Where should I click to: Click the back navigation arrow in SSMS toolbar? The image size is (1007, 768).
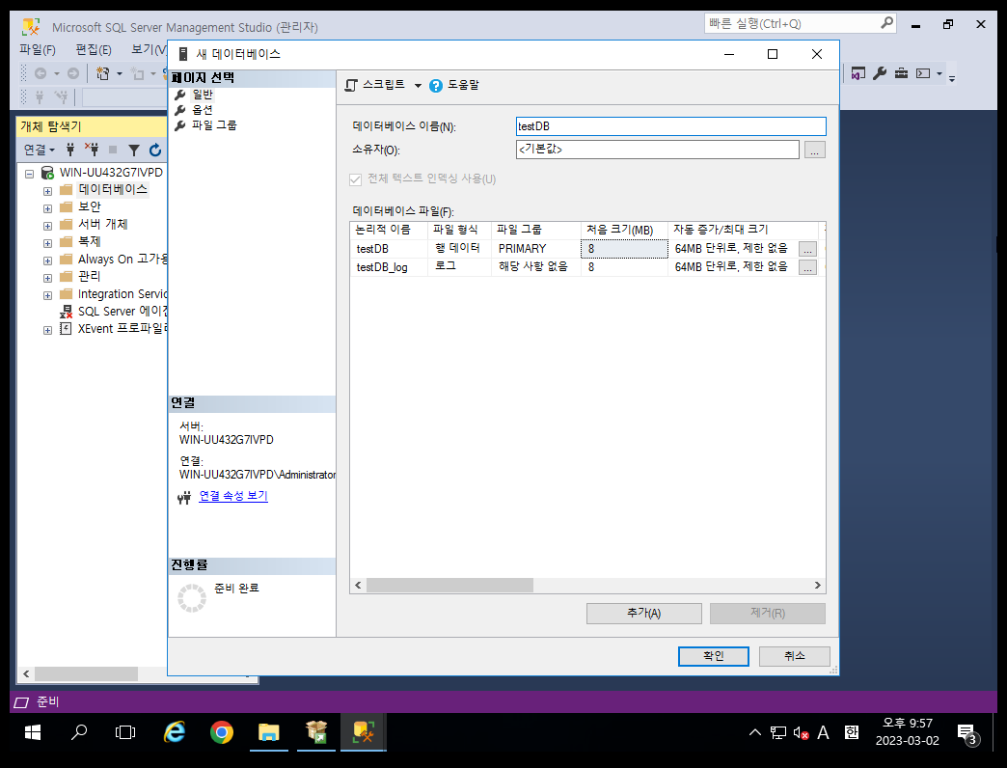click(x=41, y=74)
